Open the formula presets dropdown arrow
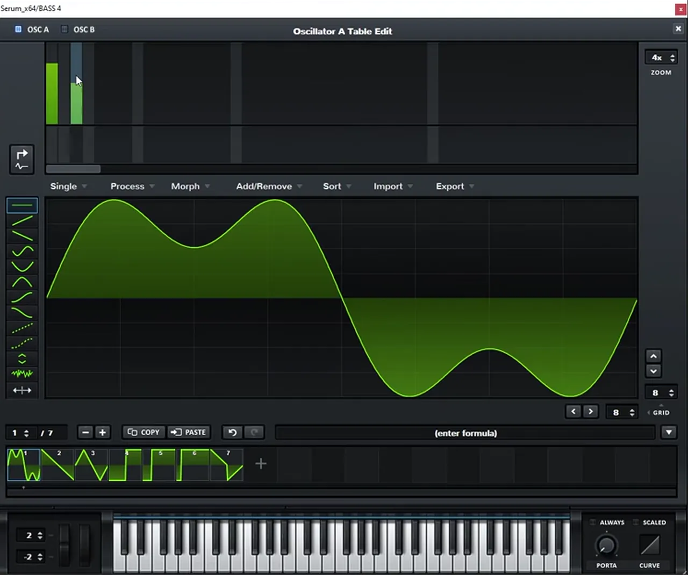688x575 pixels. pos(669,432)
